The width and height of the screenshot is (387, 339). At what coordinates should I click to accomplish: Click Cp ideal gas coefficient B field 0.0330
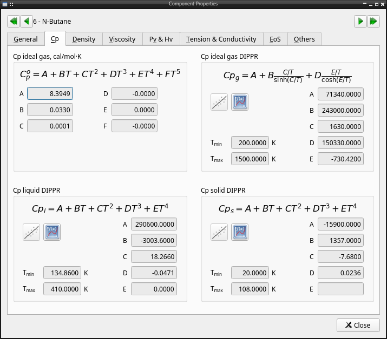(x=50, y=110)
